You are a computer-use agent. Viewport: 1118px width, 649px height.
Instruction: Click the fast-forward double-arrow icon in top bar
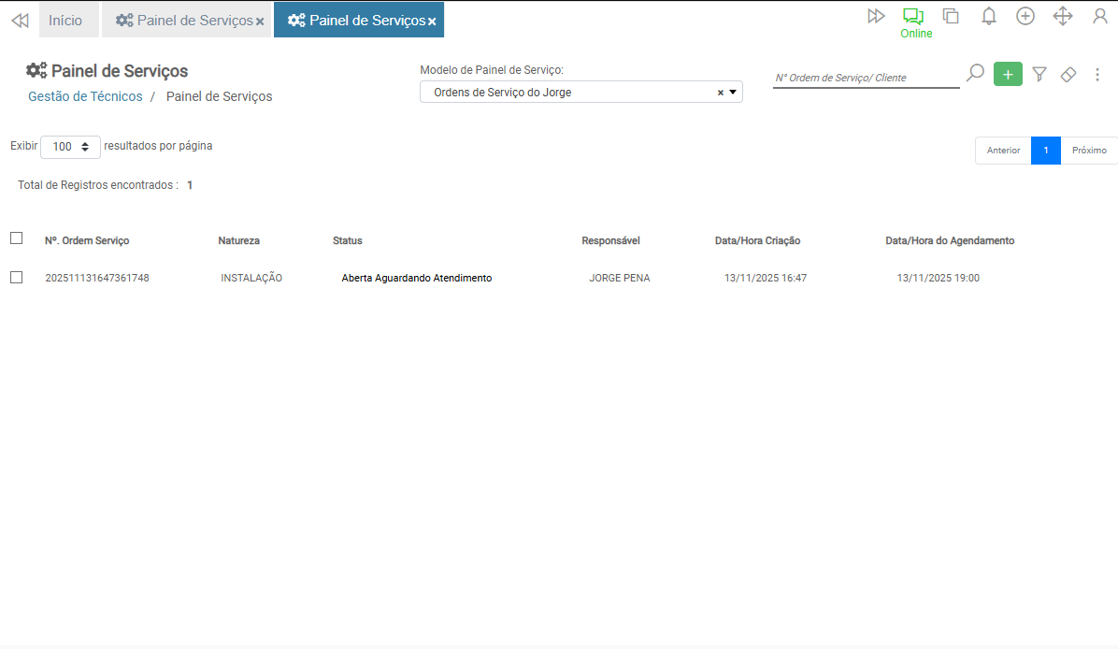coord(876,16)
